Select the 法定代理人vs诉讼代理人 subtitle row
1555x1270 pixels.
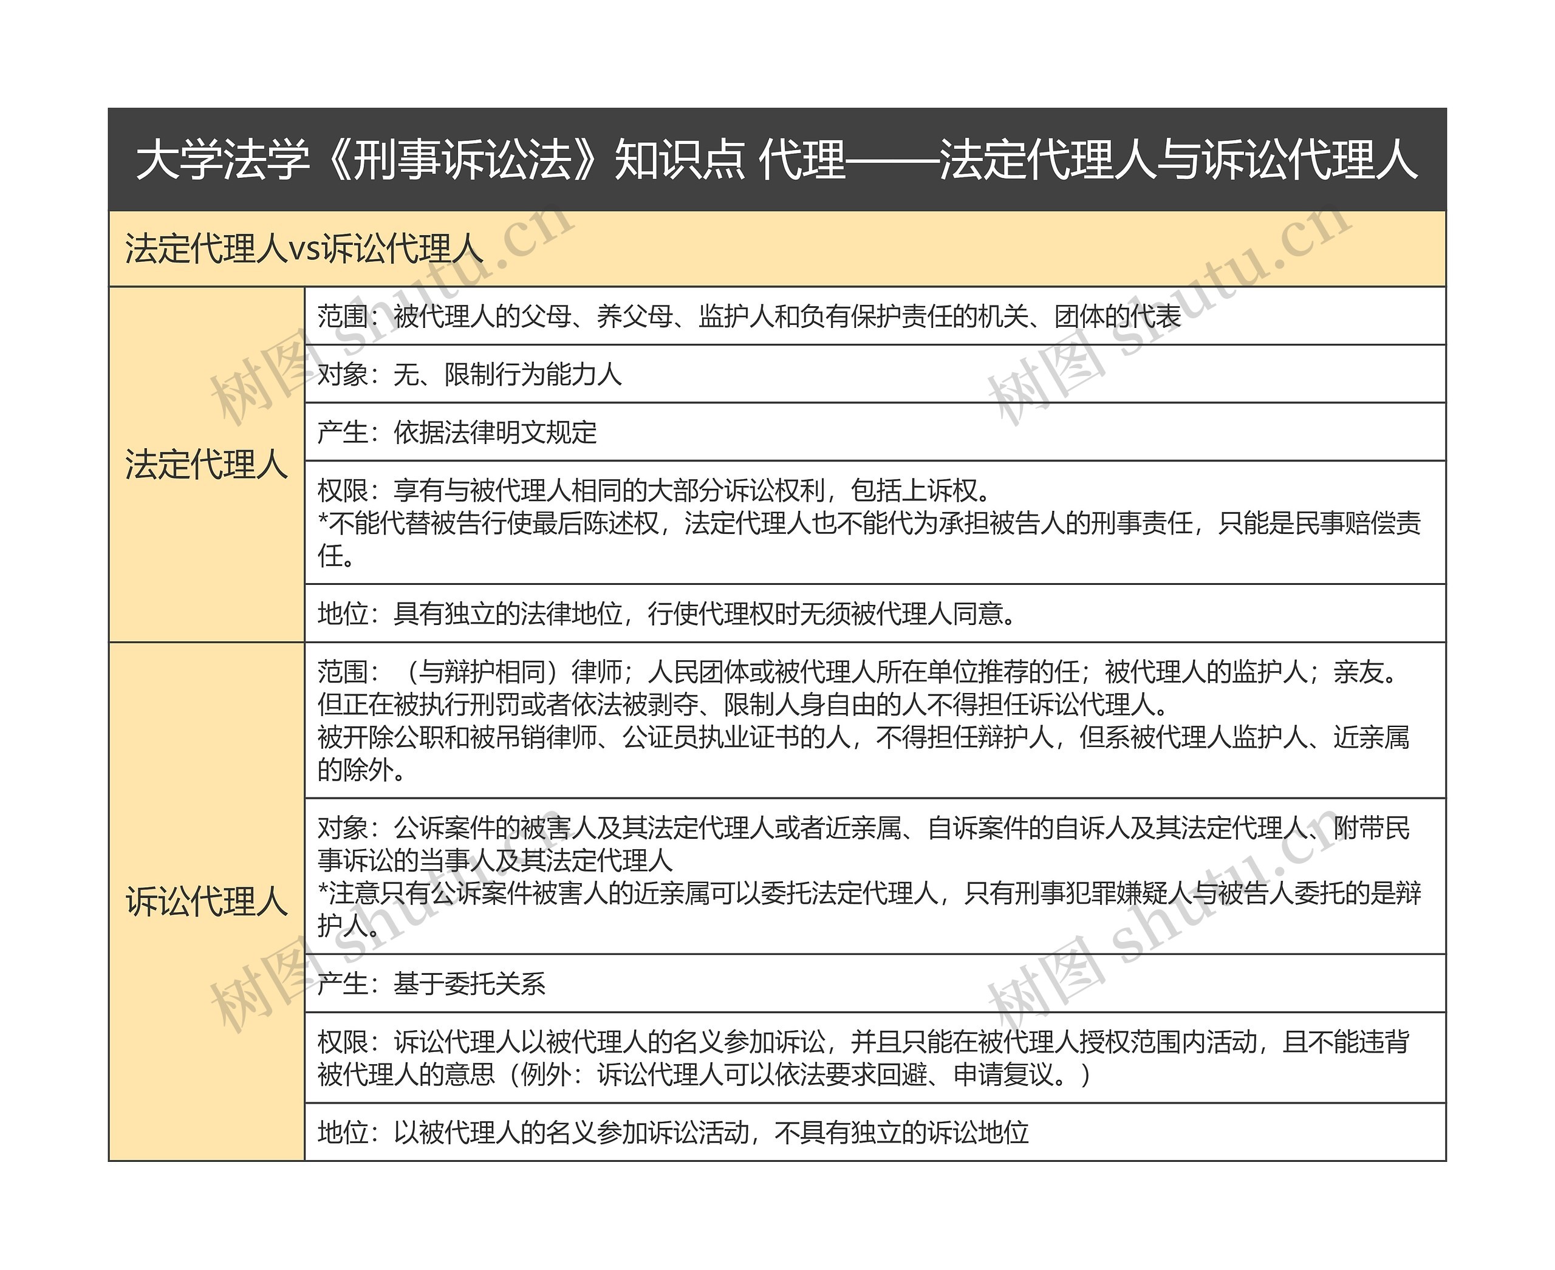777,249
